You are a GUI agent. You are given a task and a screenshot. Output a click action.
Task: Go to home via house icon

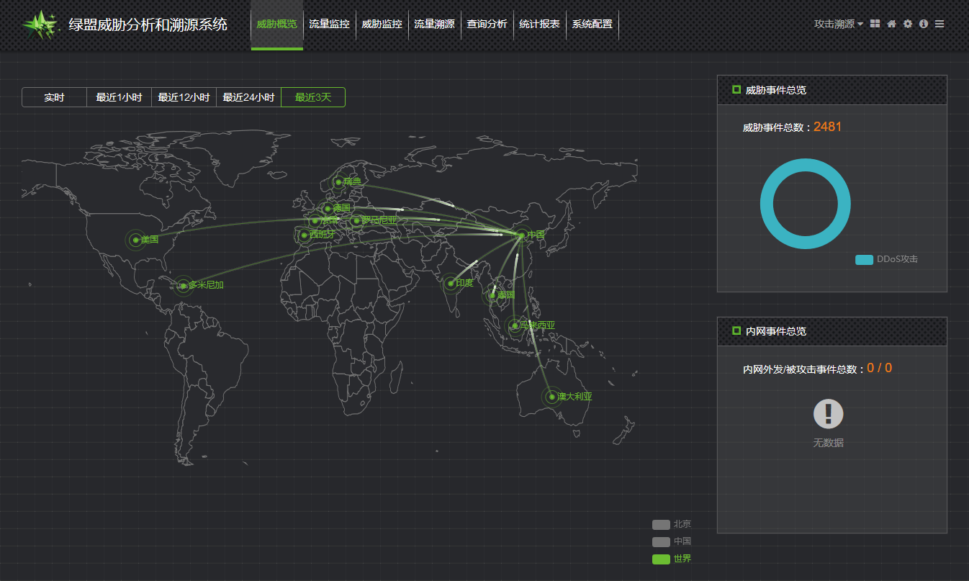[x=891, y=24]
